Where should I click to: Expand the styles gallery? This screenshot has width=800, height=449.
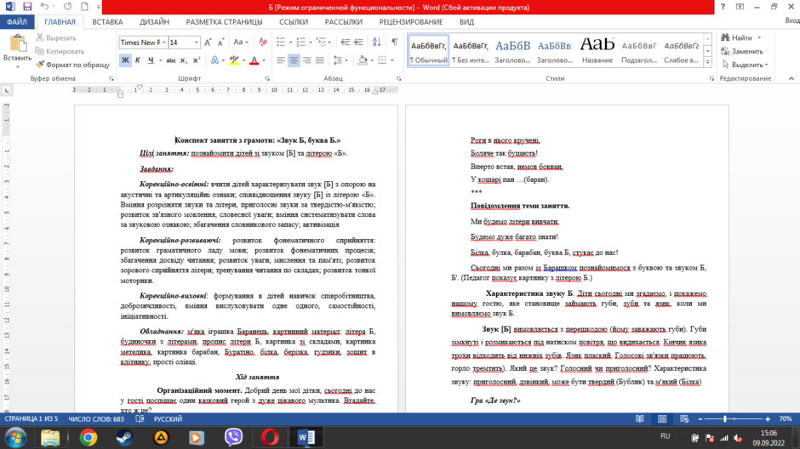coord(707,62)
